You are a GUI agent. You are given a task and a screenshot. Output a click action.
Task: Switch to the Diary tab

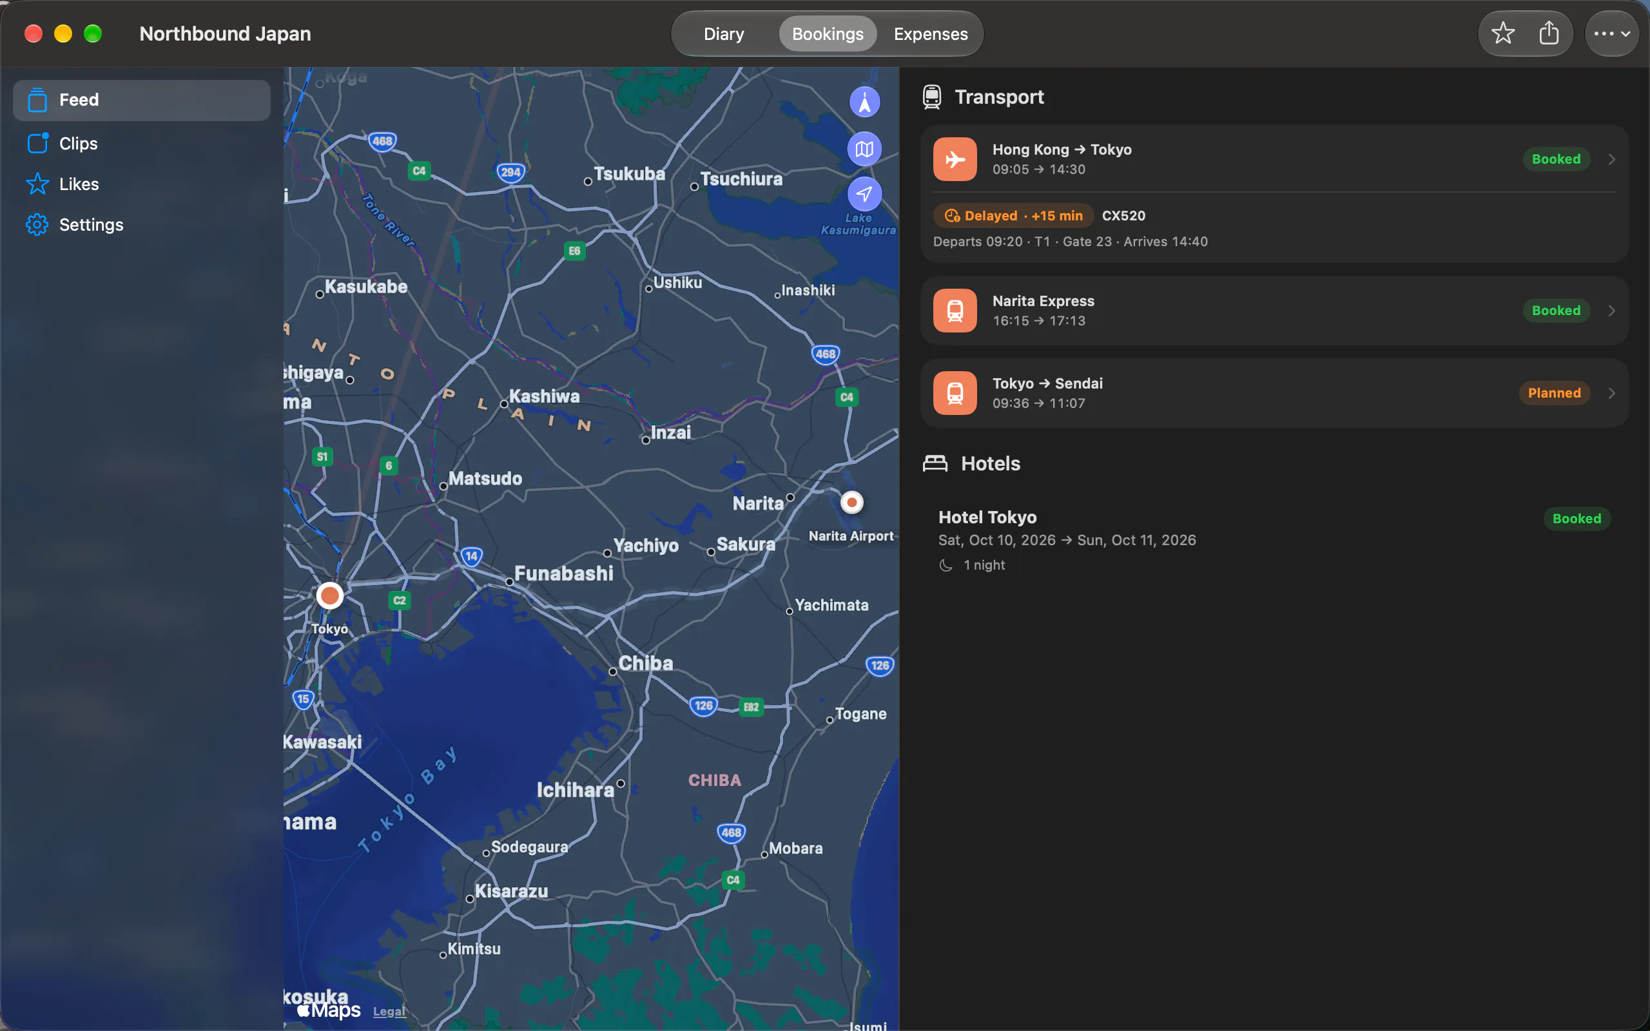(x=723, y=34)
